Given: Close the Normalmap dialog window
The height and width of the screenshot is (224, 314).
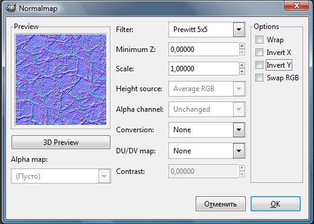Looking at the screenshot, I should coord(296,5).
